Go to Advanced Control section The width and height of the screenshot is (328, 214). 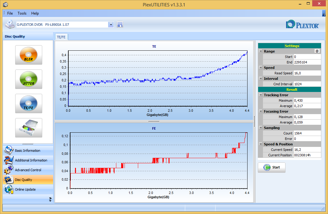(x=28, y=170)
